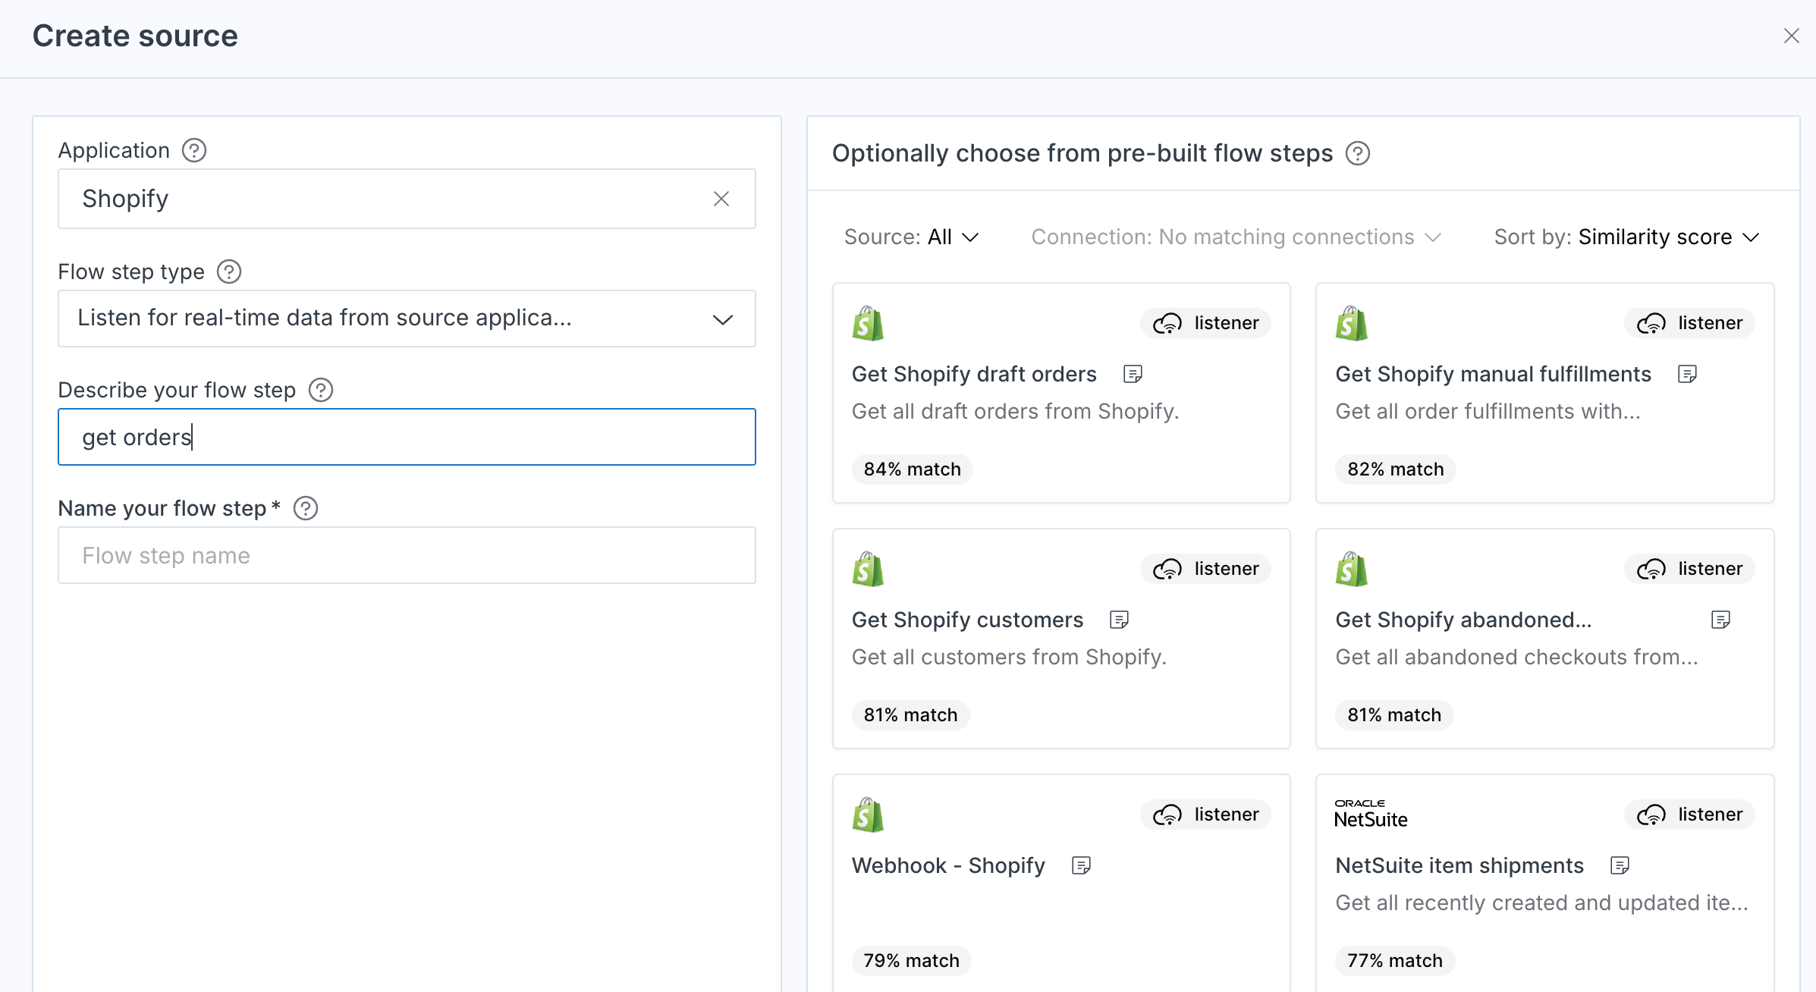
Task: Click the Create source dialog title
Action: pyautogui.click(x=135, y=36)
